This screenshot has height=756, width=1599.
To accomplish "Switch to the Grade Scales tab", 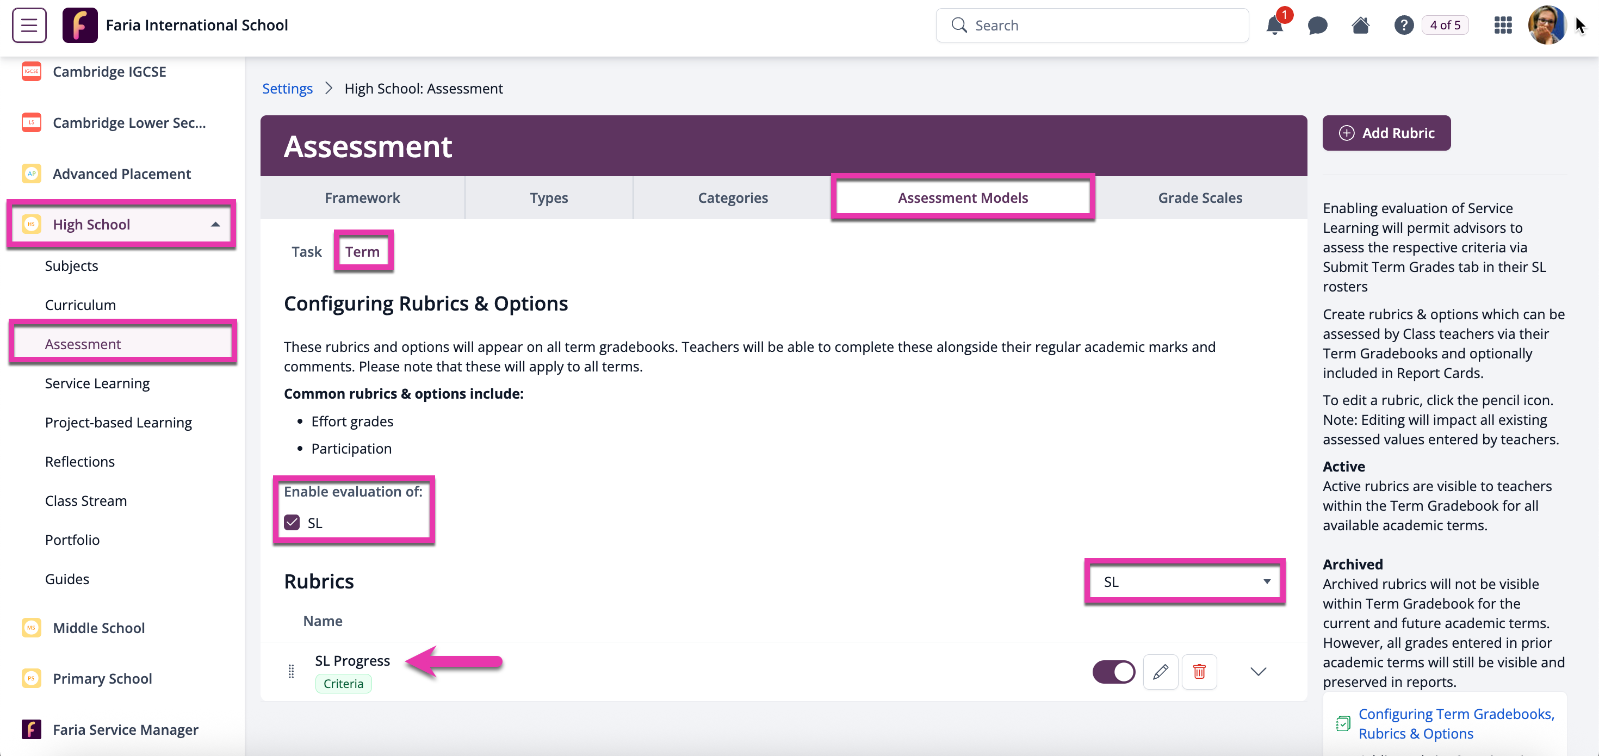I will [1200, 198].
